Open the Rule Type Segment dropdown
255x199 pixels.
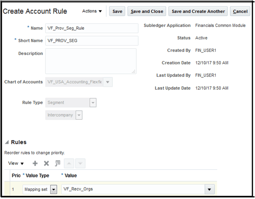93,103
